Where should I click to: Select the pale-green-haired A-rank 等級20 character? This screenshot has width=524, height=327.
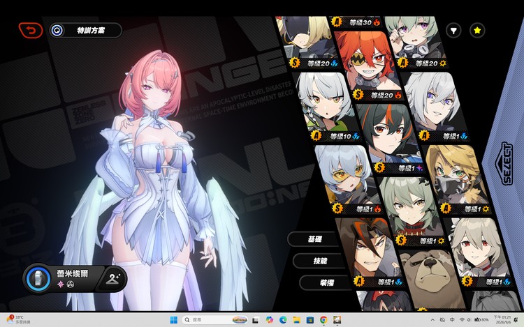coord(415,42)
